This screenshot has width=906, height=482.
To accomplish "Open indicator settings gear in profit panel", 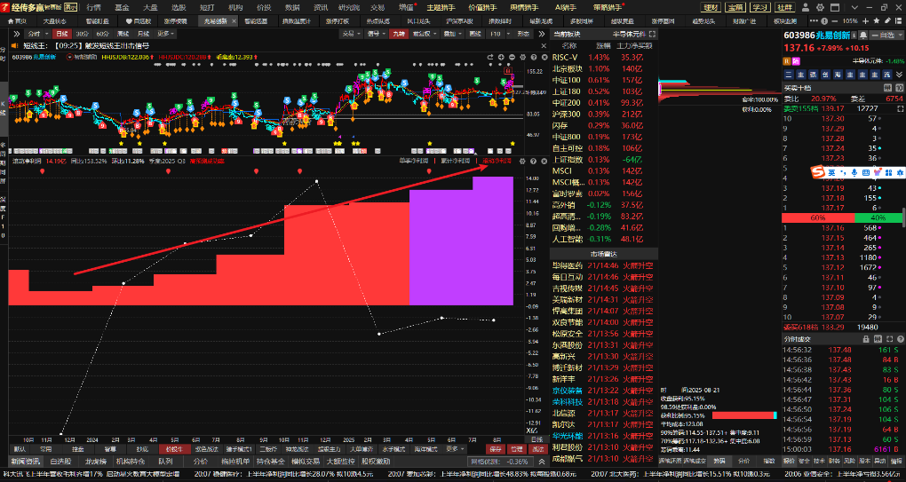I will (522, 161).
